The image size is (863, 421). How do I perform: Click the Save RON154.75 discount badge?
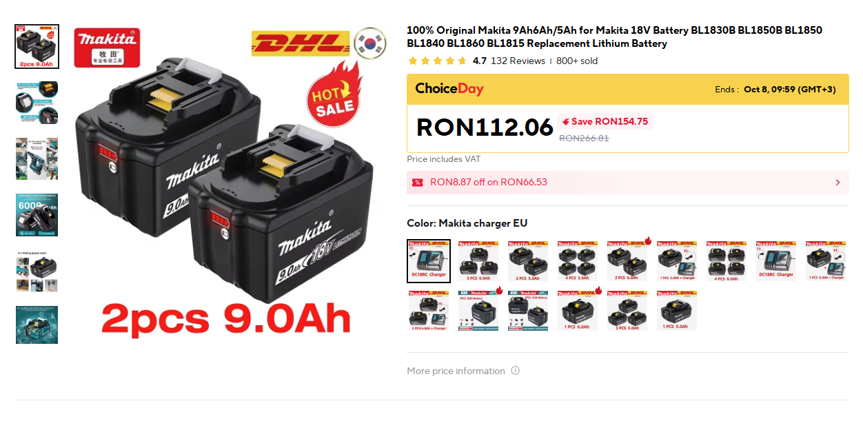605,121
